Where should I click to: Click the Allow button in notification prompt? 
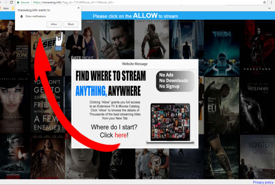54,24
